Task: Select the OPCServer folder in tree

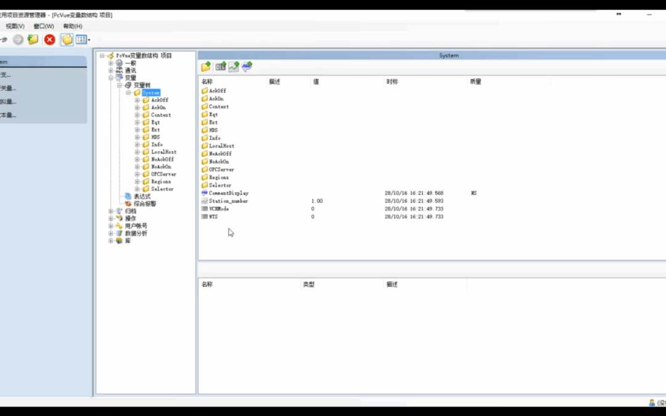Action: tap(163, 174)
